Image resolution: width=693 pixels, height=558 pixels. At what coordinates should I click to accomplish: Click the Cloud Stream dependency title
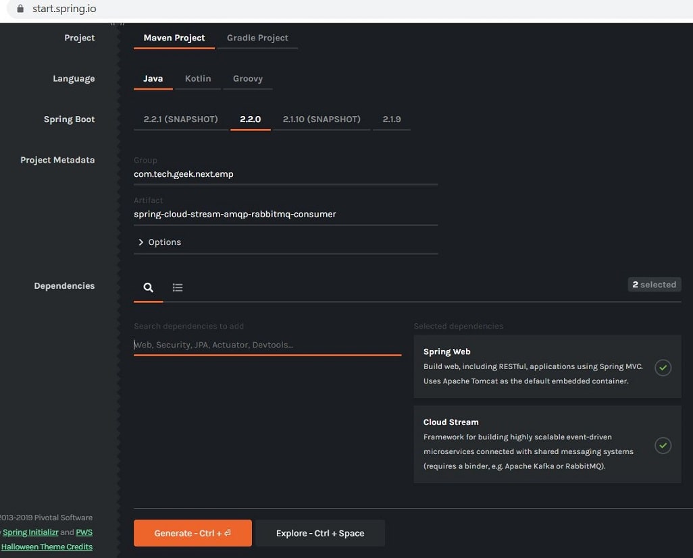(451, 422)
